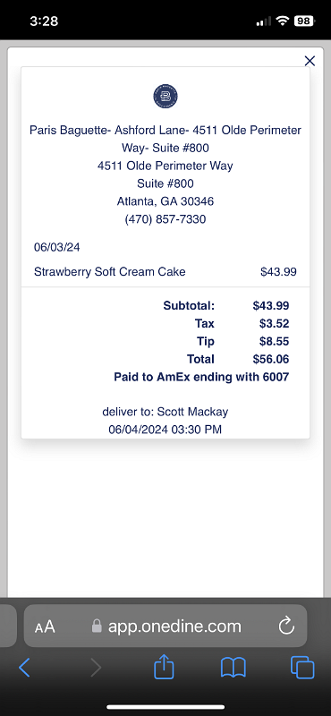
Task: Tap the padlock icon in address bar
Action: tap(97, 626)
